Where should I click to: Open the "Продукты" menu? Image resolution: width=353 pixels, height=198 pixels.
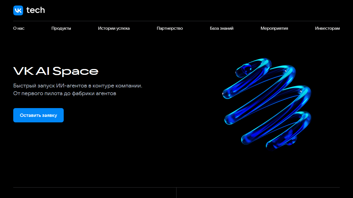click(x=61, y=28)
